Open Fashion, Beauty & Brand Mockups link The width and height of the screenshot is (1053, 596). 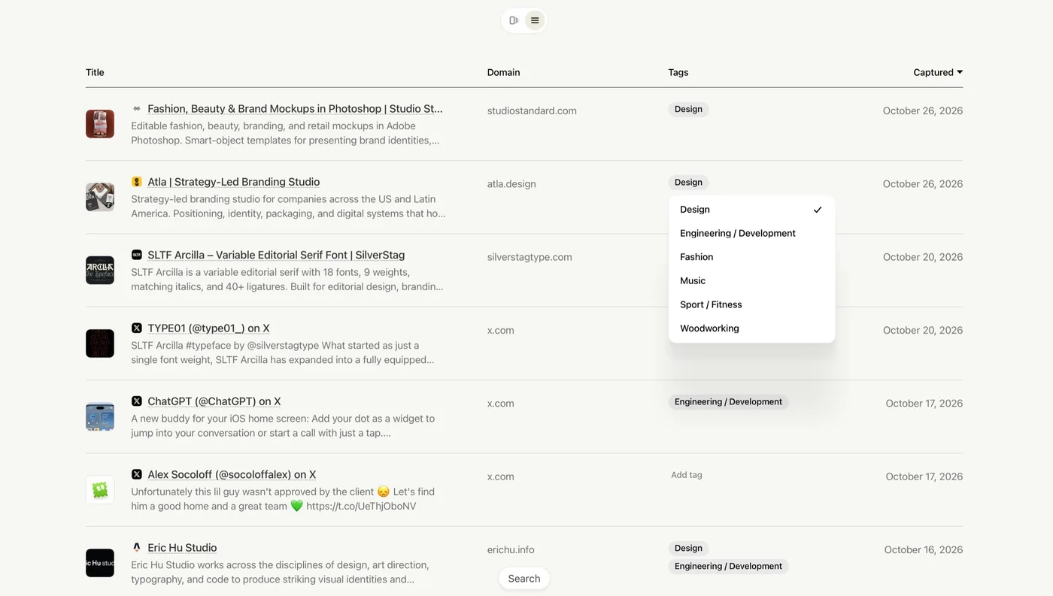[x=295, y=109]
